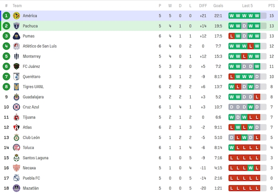Open Santos Laguna team link
278x193 pixels.
(35, 158)
